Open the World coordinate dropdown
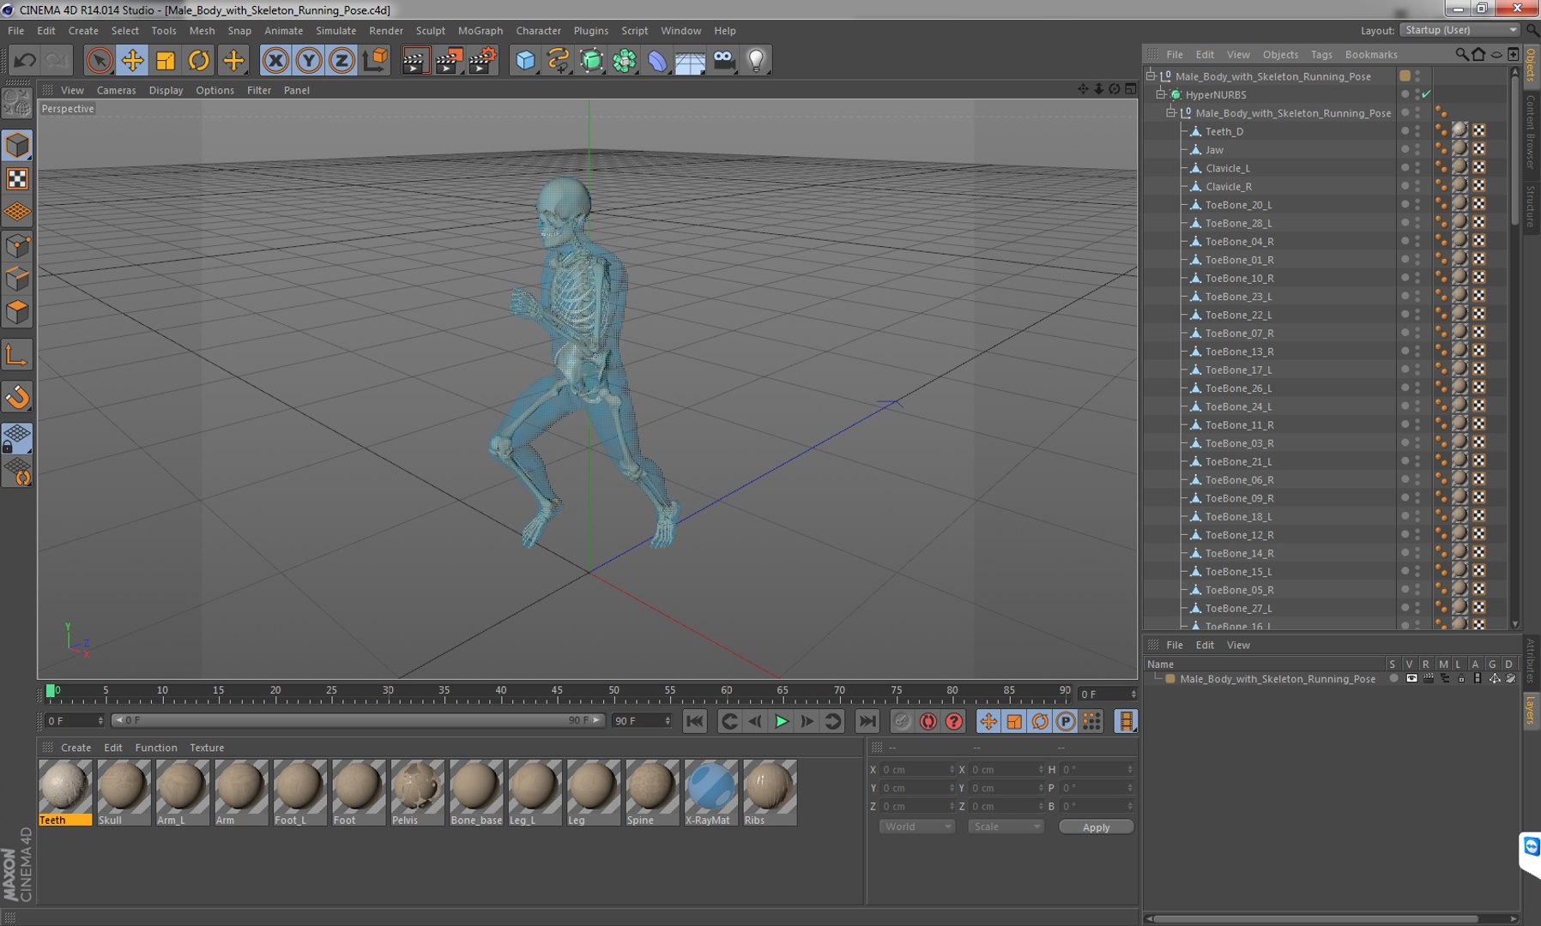1541x926 pixels. tap(916, 827)
